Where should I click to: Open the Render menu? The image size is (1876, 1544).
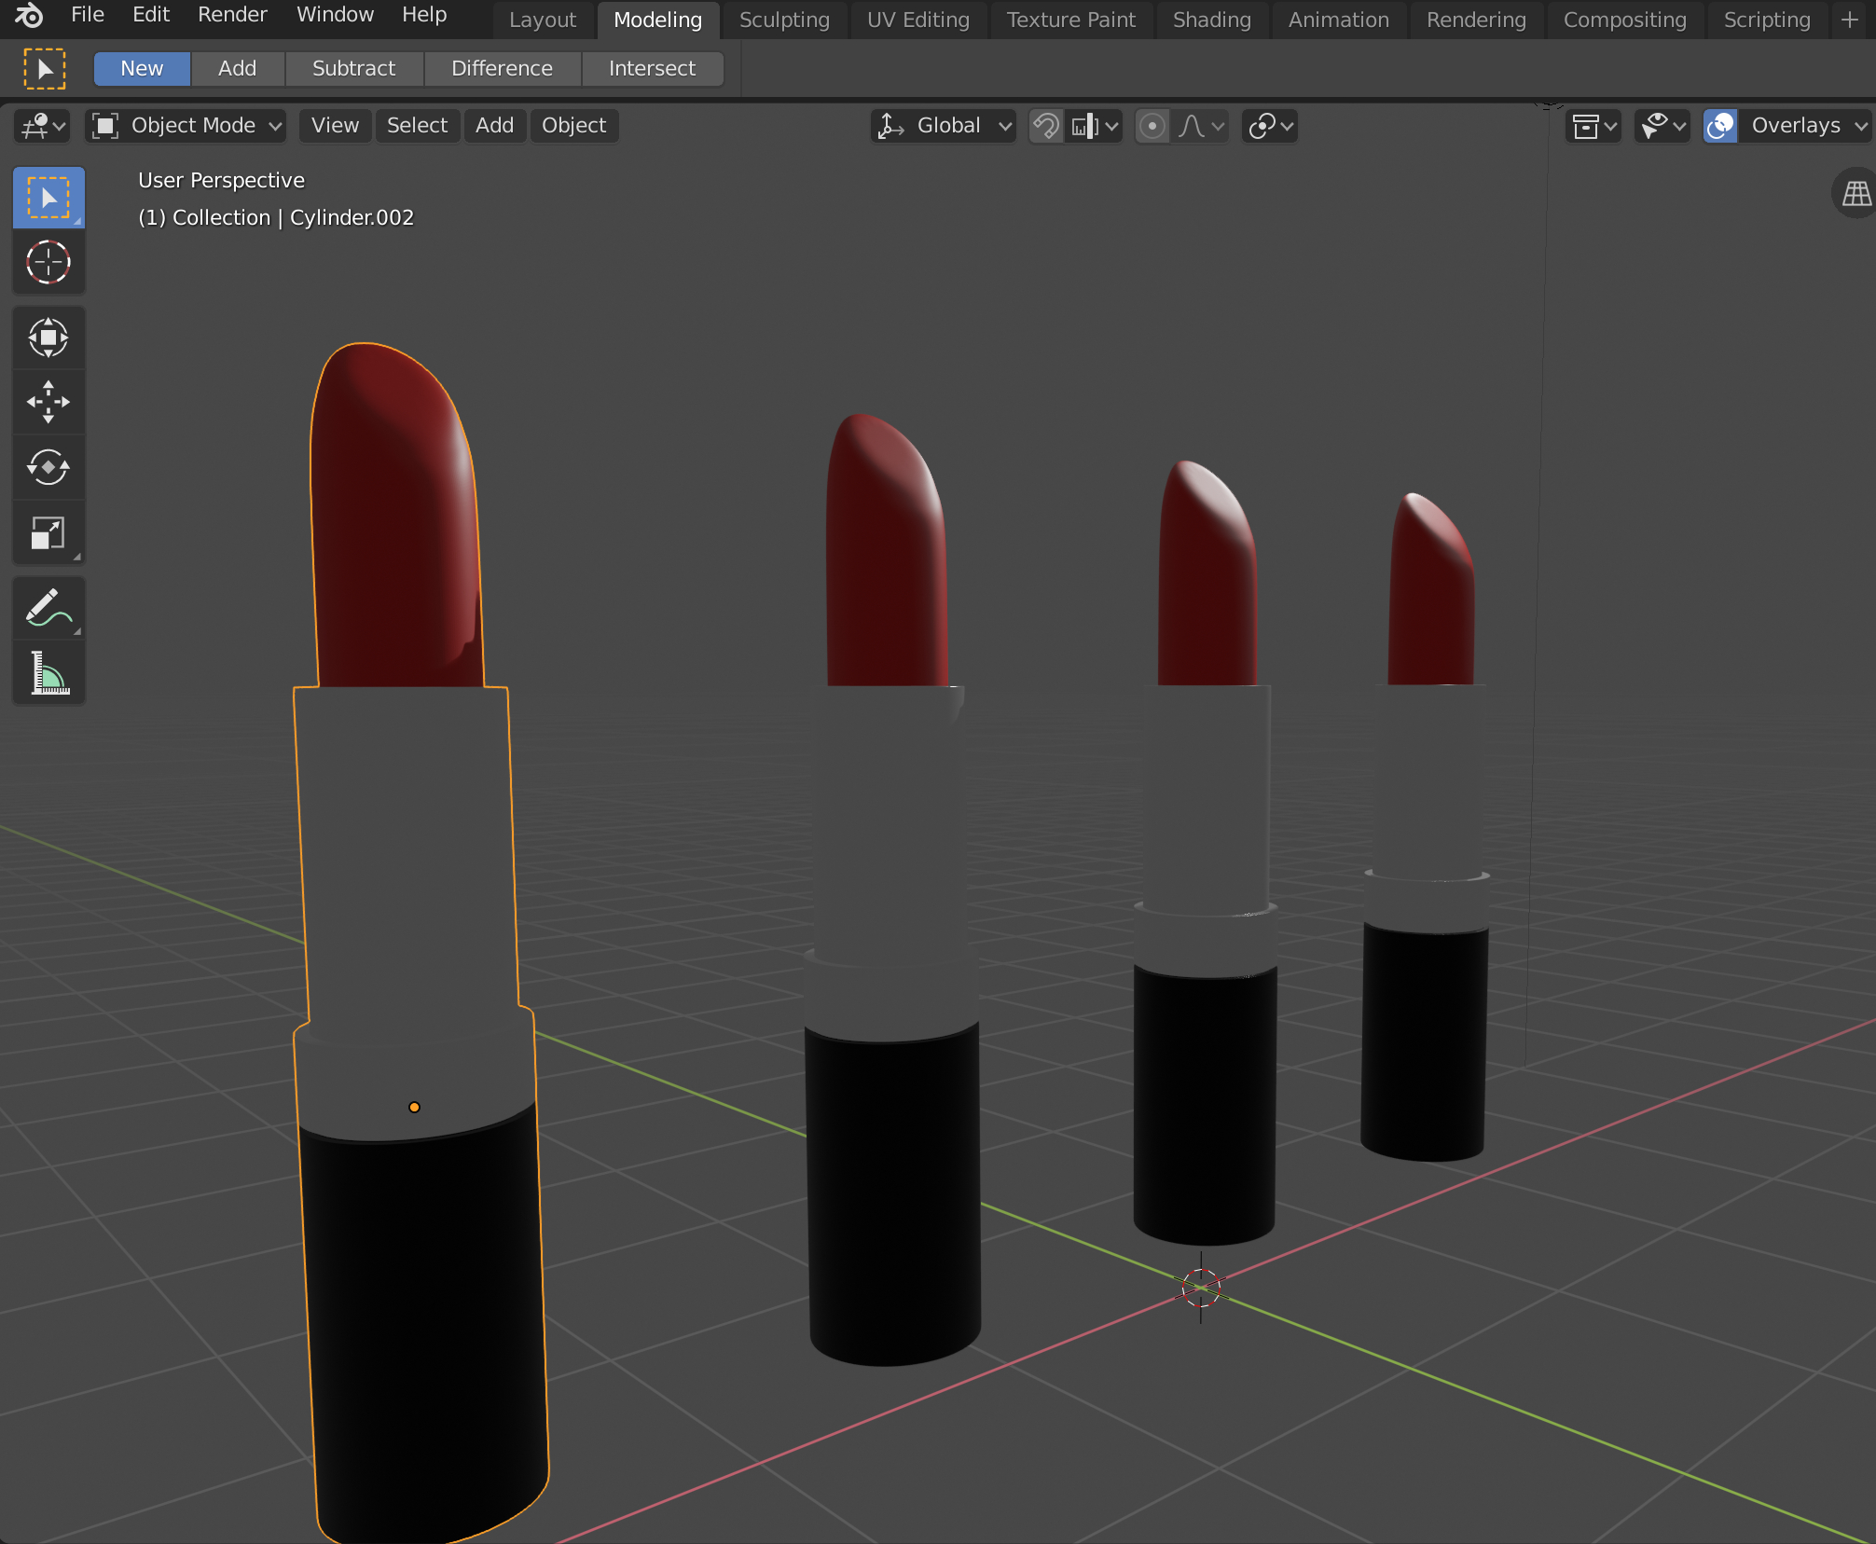pyautogui.click(x=230, y=14)
